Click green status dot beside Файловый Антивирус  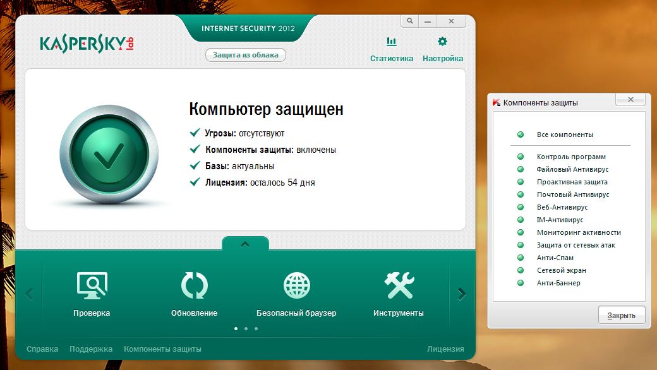pos(521,169)
